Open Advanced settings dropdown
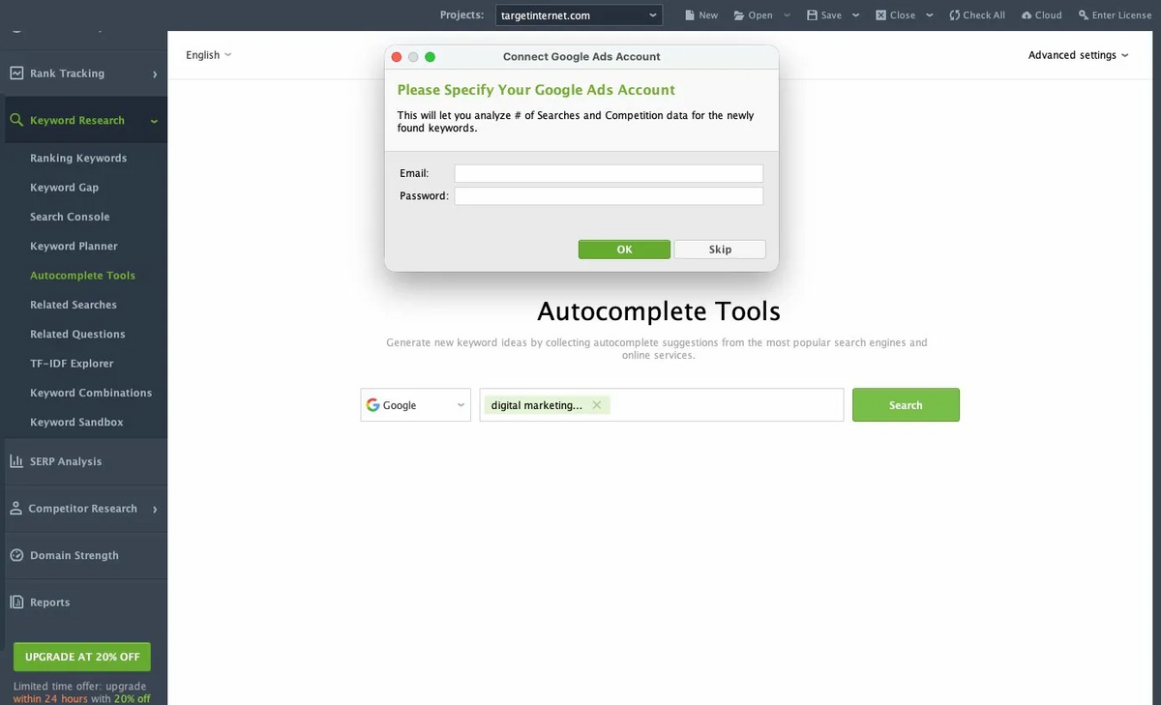Viewport: 1161px width, 705px height. 1079,55
